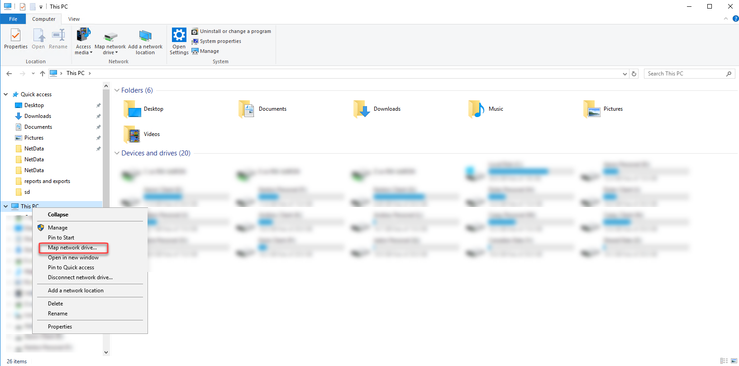Click navigation pane scroll up arrow
Image resolution: width=739 pixels, height=366 pixels.
[106, 86]
